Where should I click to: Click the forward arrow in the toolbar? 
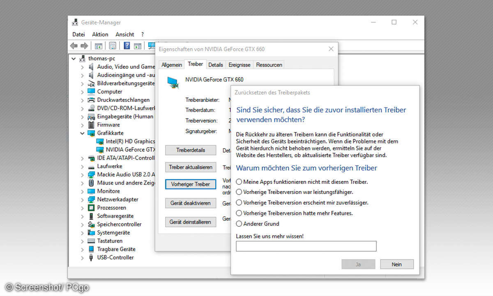(84, 46)
